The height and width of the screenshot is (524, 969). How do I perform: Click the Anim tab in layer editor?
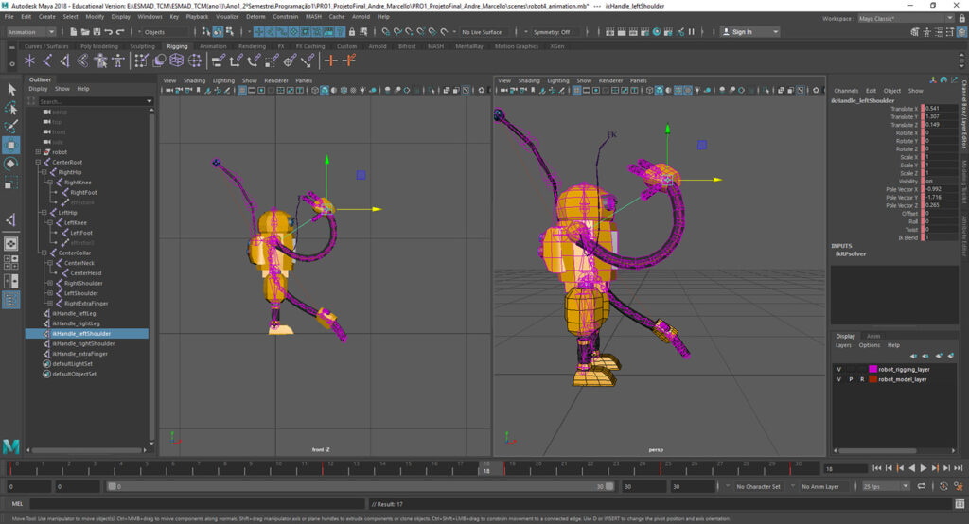pos(873,336)
